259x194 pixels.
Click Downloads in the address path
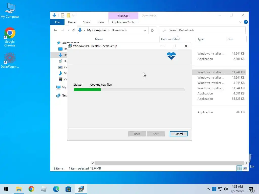click(119, 30)
